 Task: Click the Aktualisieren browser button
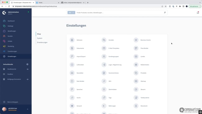pyautogui.click(x=195, y=6)
